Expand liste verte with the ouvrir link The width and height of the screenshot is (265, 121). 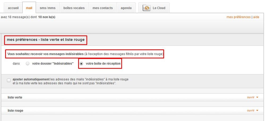point(251,97)
